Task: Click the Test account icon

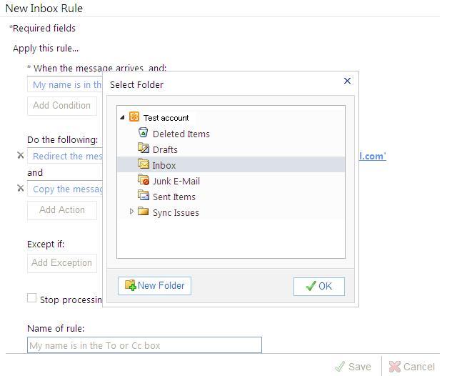Action: [x=134, y=117]
